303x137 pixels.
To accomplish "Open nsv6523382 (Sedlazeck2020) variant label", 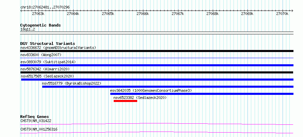I will 140,98.
